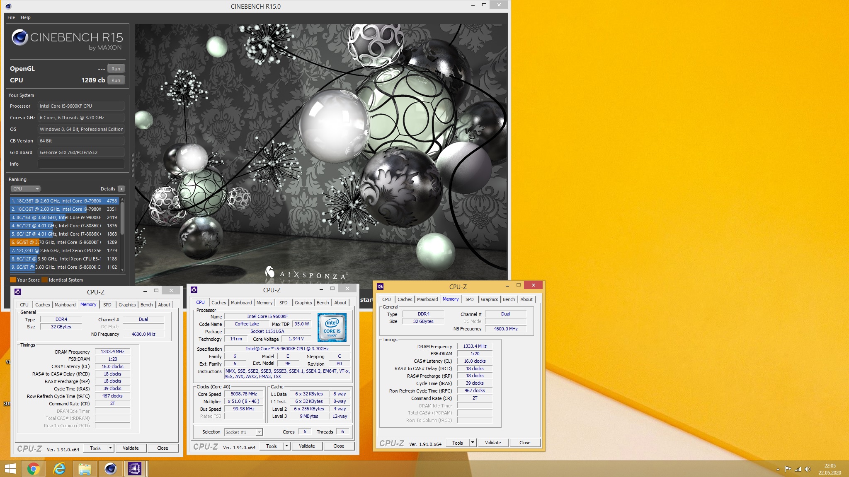This screenshot has width=849, height=477.
Task: Click Close button in right CPU-Z
Action: point(525,443)
